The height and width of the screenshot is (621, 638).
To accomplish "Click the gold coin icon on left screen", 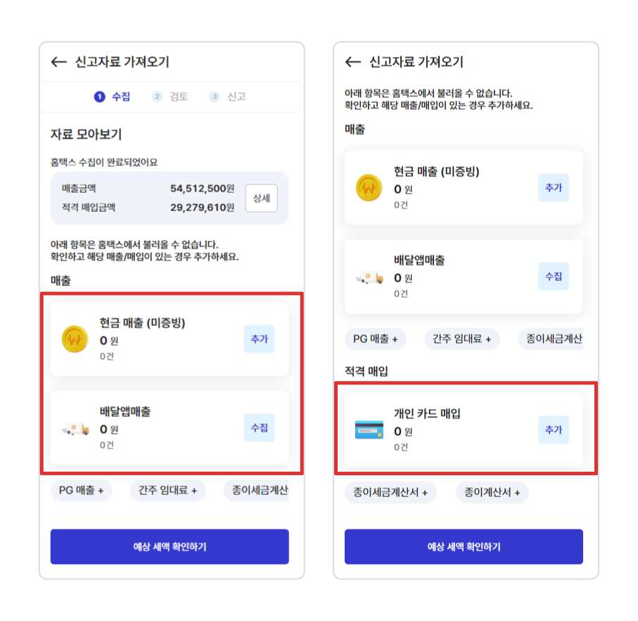I will [75, 339].
